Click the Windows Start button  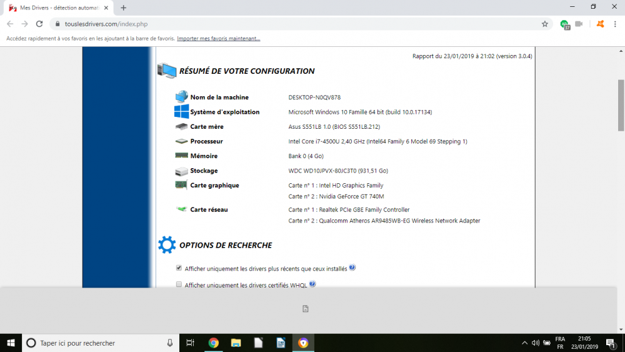(11, 343)
